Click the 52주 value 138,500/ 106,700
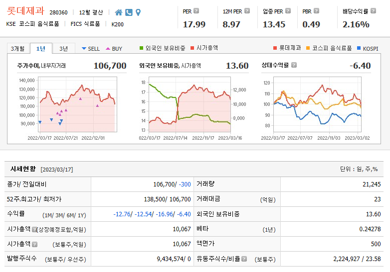390x272 pixels. pos(167,199)
